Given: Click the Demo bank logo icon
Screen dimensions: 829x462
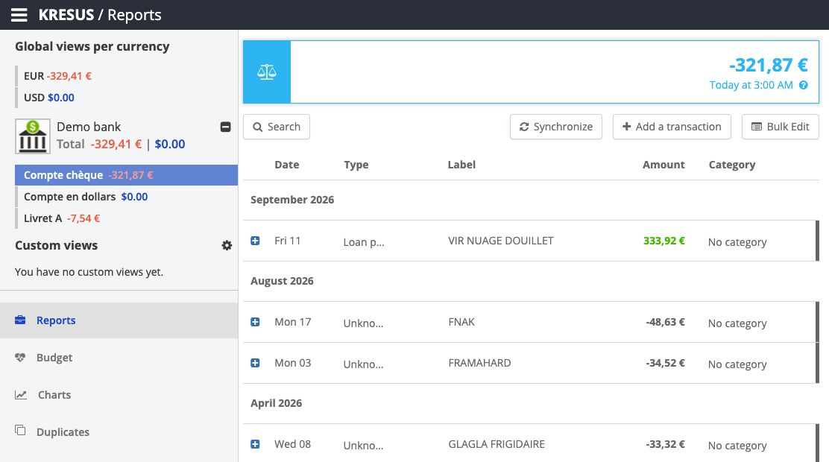Looking at the screenshot, I should click(x=33, y=136).
